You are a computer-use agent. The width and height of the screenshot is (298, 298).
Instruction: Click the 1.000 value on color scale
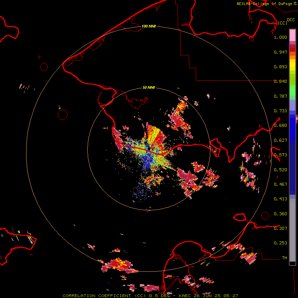pos(280,37)
